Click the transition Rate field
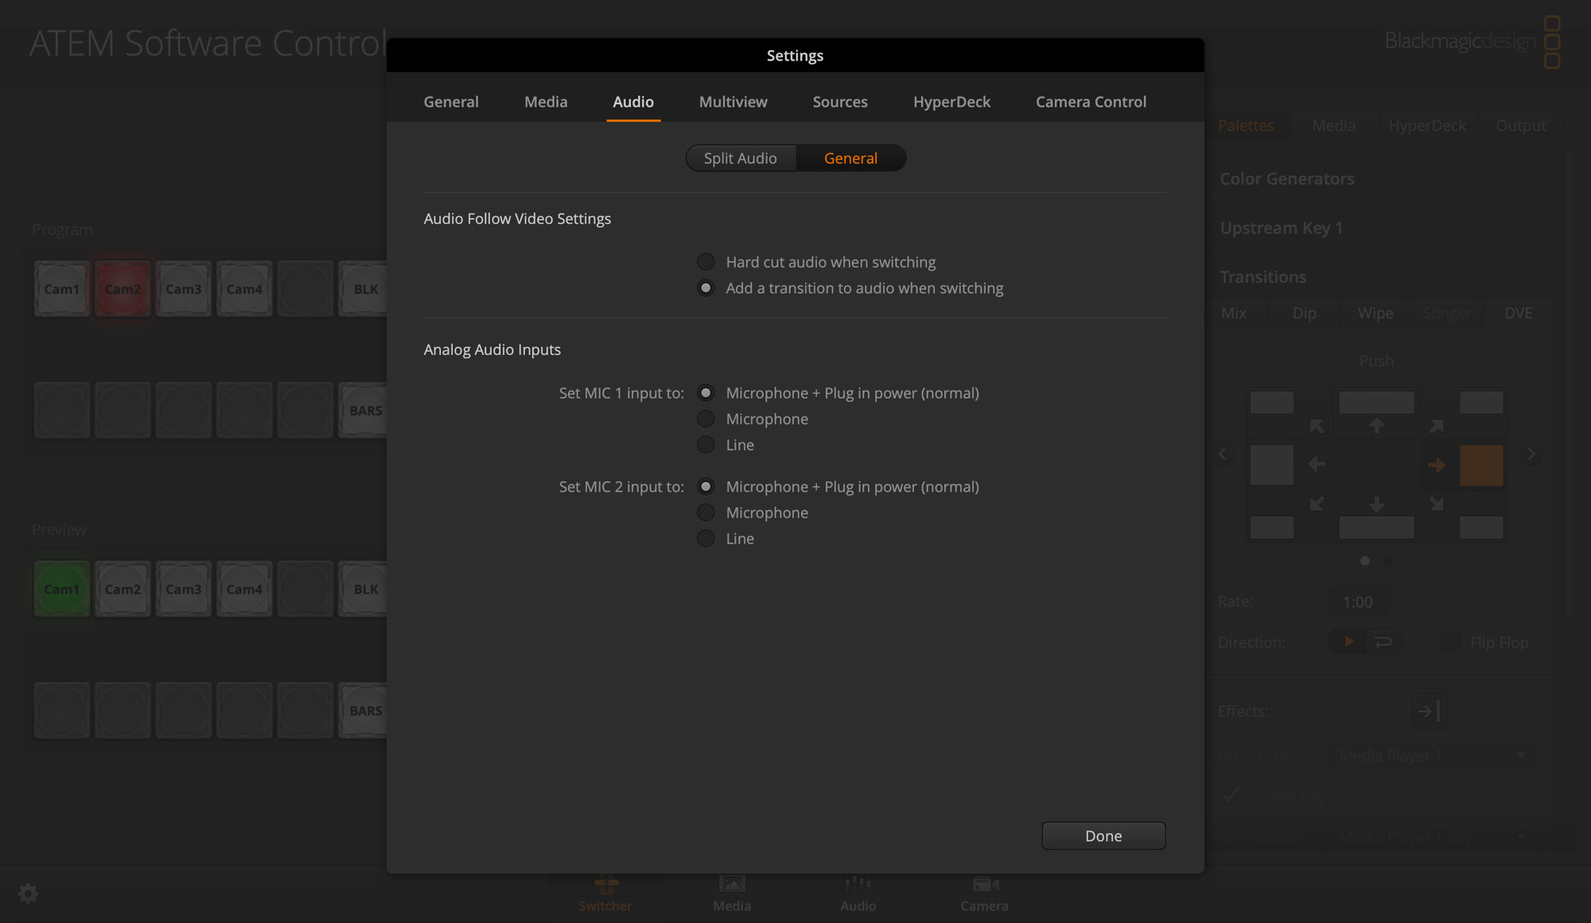Viewport: 1591px width, 923px height. tap(1358, 602)
